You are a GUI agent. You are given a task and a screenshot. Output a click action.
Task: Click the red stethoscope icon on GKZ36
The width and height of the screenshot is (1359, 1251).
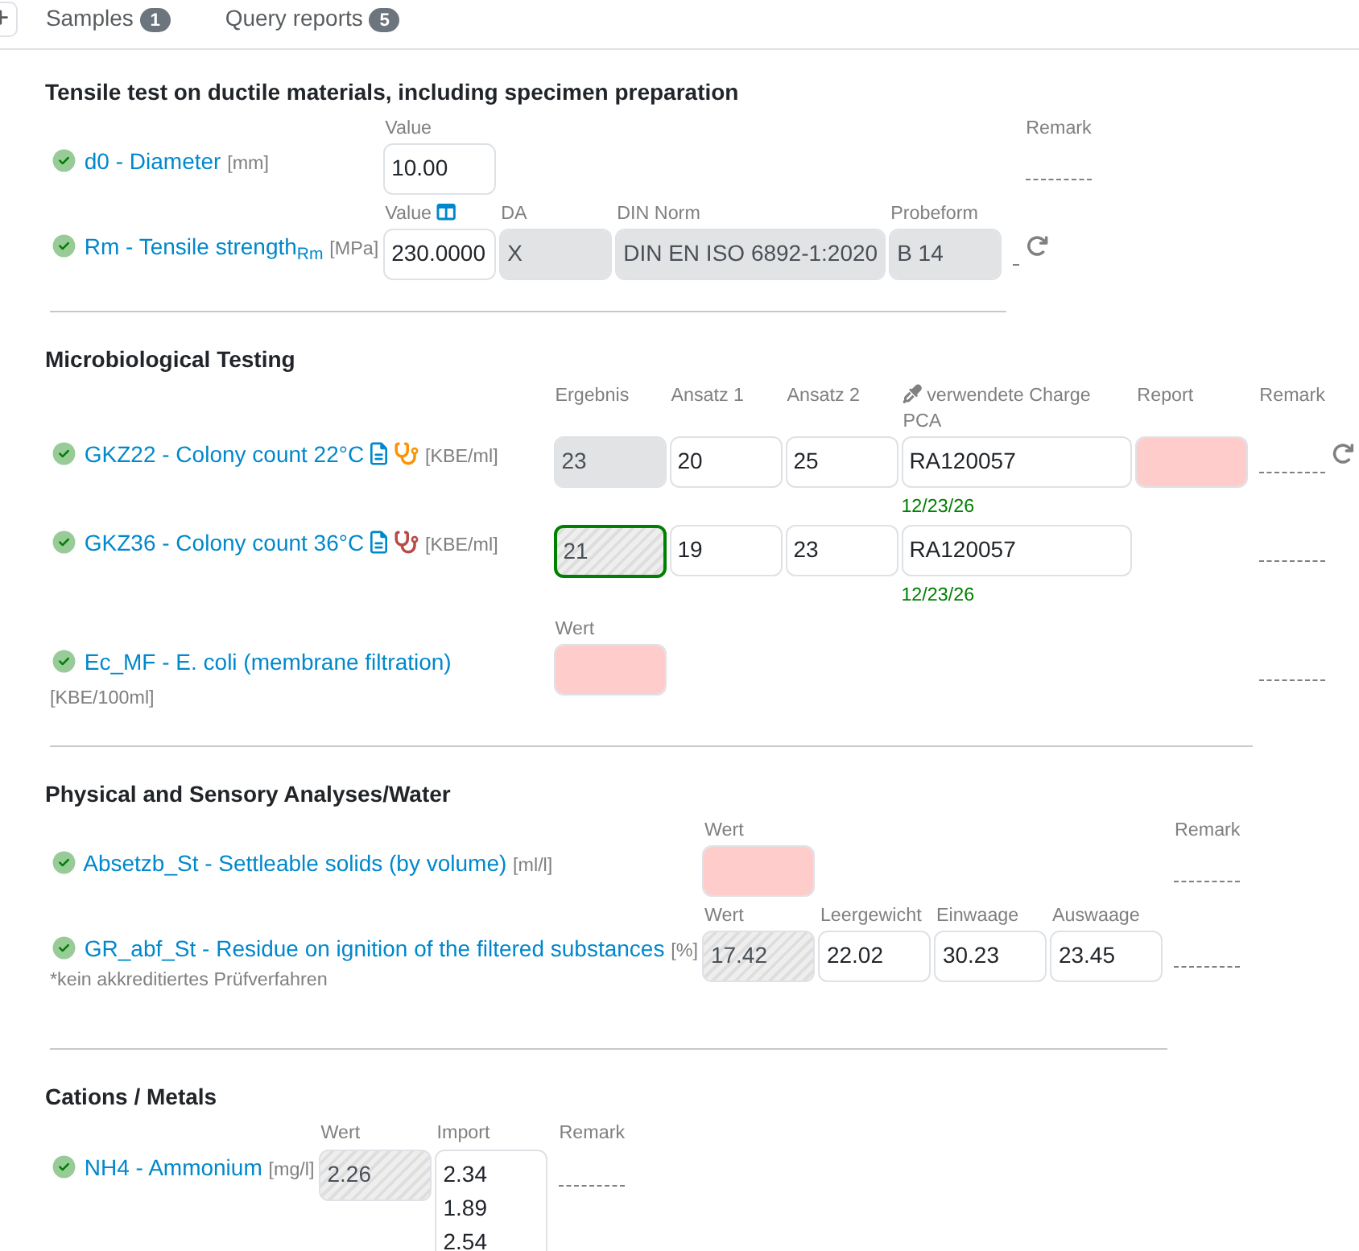[406, 543]
